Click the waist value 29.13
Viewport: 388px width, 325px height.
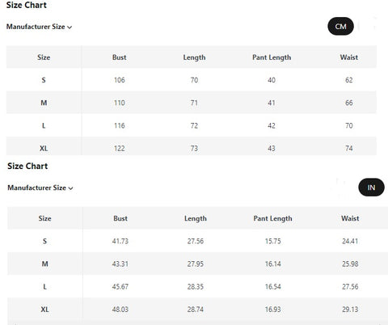click(x=350, y=310)
